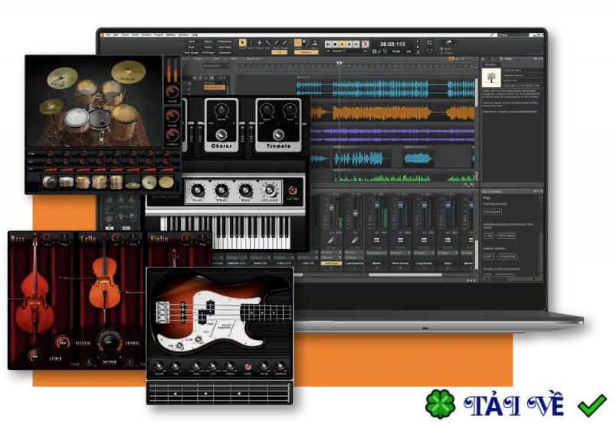Click the Master strip volume fader
The width and height of the screenshot is (613, 425).
point(377,205)
